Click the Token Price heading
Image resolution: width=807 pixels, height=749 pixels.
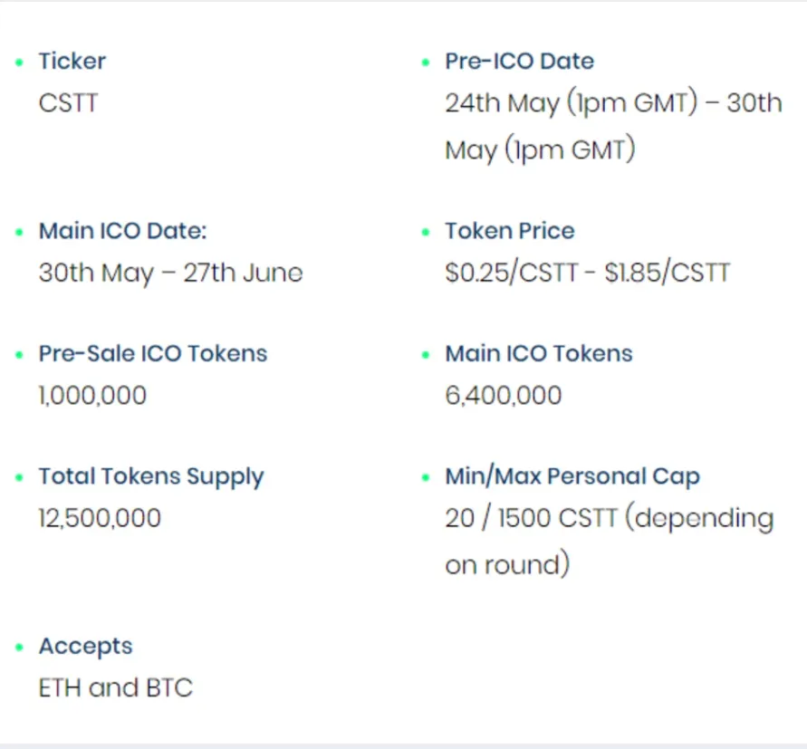click(510, 231)
